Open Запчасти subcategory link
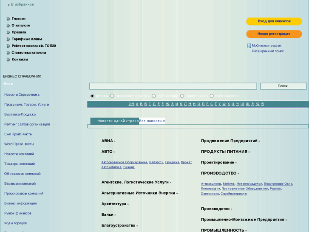 156,162
